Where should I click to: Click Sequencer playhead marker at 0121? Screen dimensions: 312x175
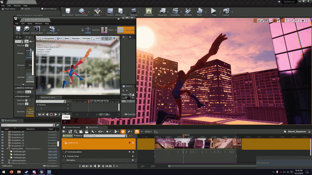(183, 135)
